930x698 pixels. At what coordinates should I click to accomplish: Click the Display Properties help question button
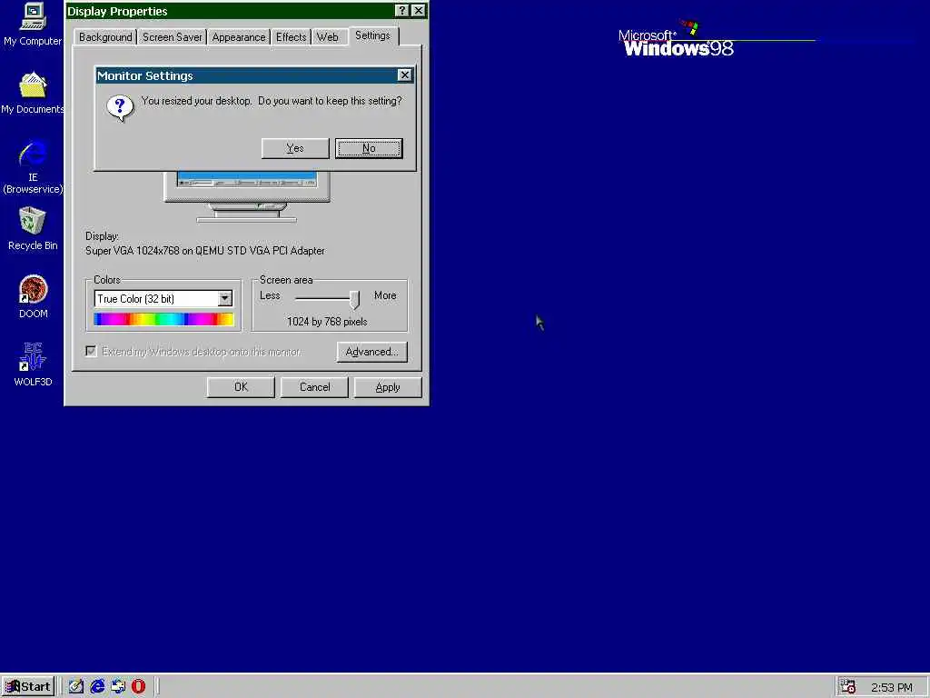[401, 11]
